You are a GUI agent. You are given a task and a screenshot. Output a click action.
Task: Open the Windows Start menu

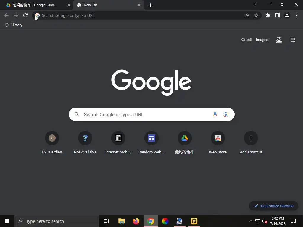point(7,221)
